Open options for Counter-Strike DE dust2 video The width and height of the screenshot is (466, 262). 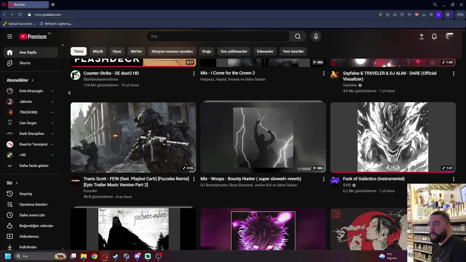(x=194, y=74)
